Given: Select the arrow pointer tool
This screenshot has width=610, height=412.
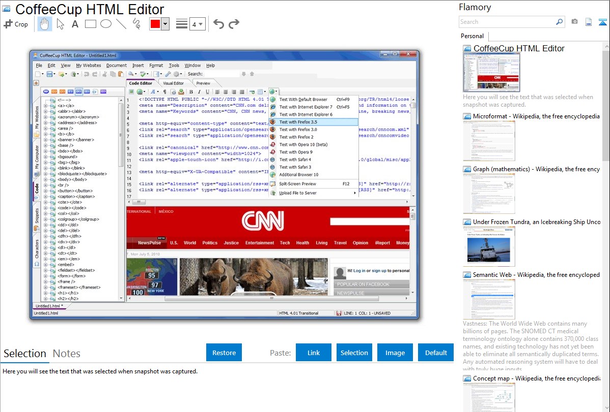Looking at the screenshot, I should [60, 24].
